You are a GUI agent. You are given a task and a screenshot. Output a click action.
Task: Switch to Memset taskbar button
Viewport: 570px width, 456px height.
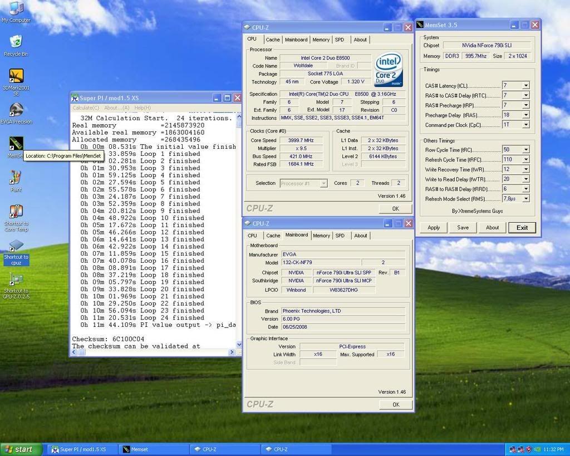pyautogui.click(x=154, y=449)
